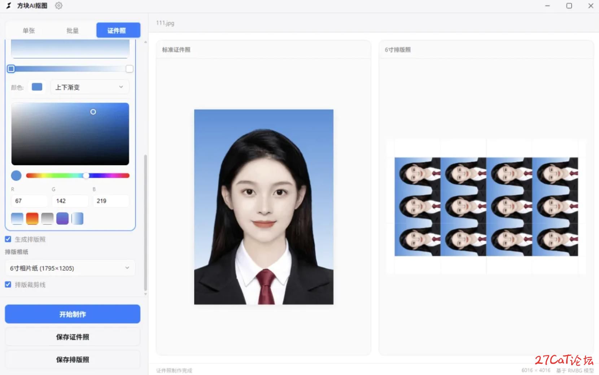This screenshot has width=599, height=375.
Task: Click the app logo in title bar
Action: (x=9, y=6)
